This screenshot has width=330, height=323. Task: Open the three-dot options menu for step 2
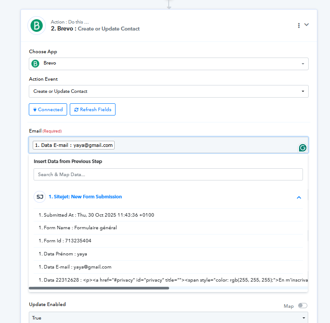[299, 25]
